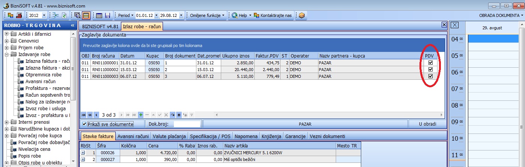
Task: Click the floppy disk save icon
Action: pos(107,15)
